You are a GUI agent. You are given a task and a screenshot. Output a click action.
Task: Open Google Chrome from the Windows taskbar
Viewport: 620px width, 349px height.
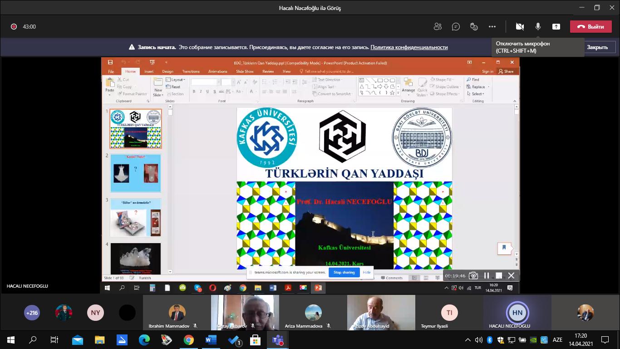click(x=188, y=340)
